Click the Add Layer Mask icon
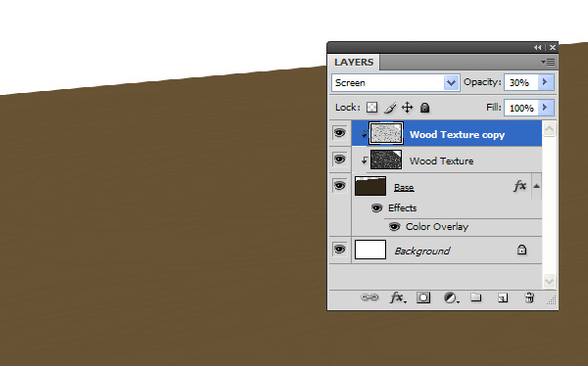This screenshot has height=366, width=588. click(423, 297)
